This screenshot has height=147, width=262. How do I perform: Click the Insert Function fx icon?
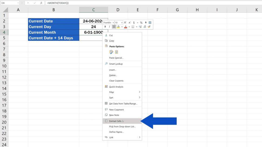41,3
